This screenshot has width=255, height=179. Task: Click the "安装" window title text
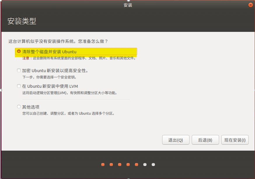pyautogui.click(x=128, y=5)
